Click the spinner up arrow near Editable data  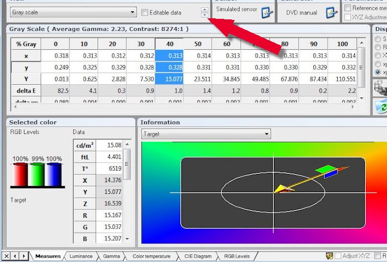(x=205, y=9)
